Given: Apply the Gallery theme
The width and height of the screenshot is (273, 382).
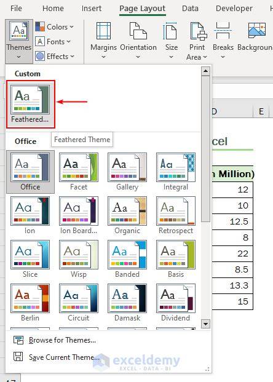Looking at the screenshot, I should click(x=127, y=172).
